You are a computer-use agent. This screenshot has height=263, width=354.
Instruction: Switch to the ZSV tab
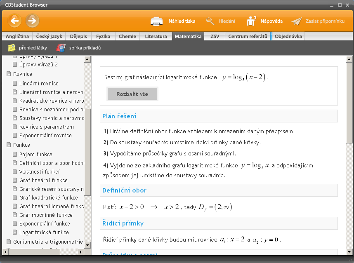point(215,36)
